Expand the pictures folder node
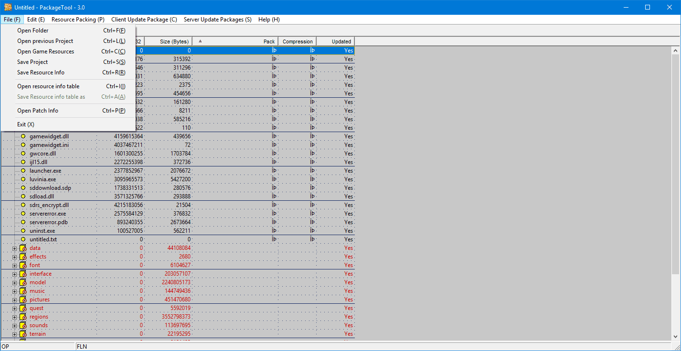This screenshot has height=351, width=681. click(x=14, y=300)
